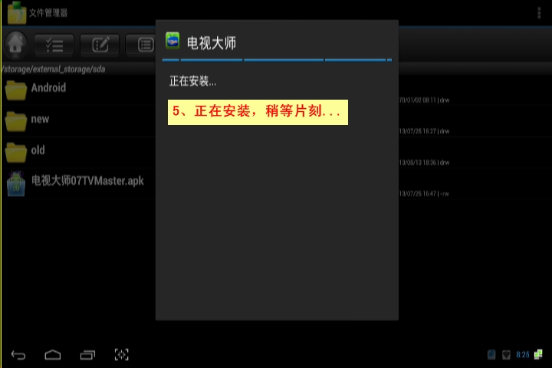
Task: Open the list view toolbar button
Action: pyautogui.click(x=141, y=44)
